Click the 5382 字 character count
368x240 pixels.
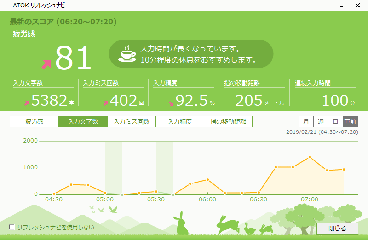53,100
